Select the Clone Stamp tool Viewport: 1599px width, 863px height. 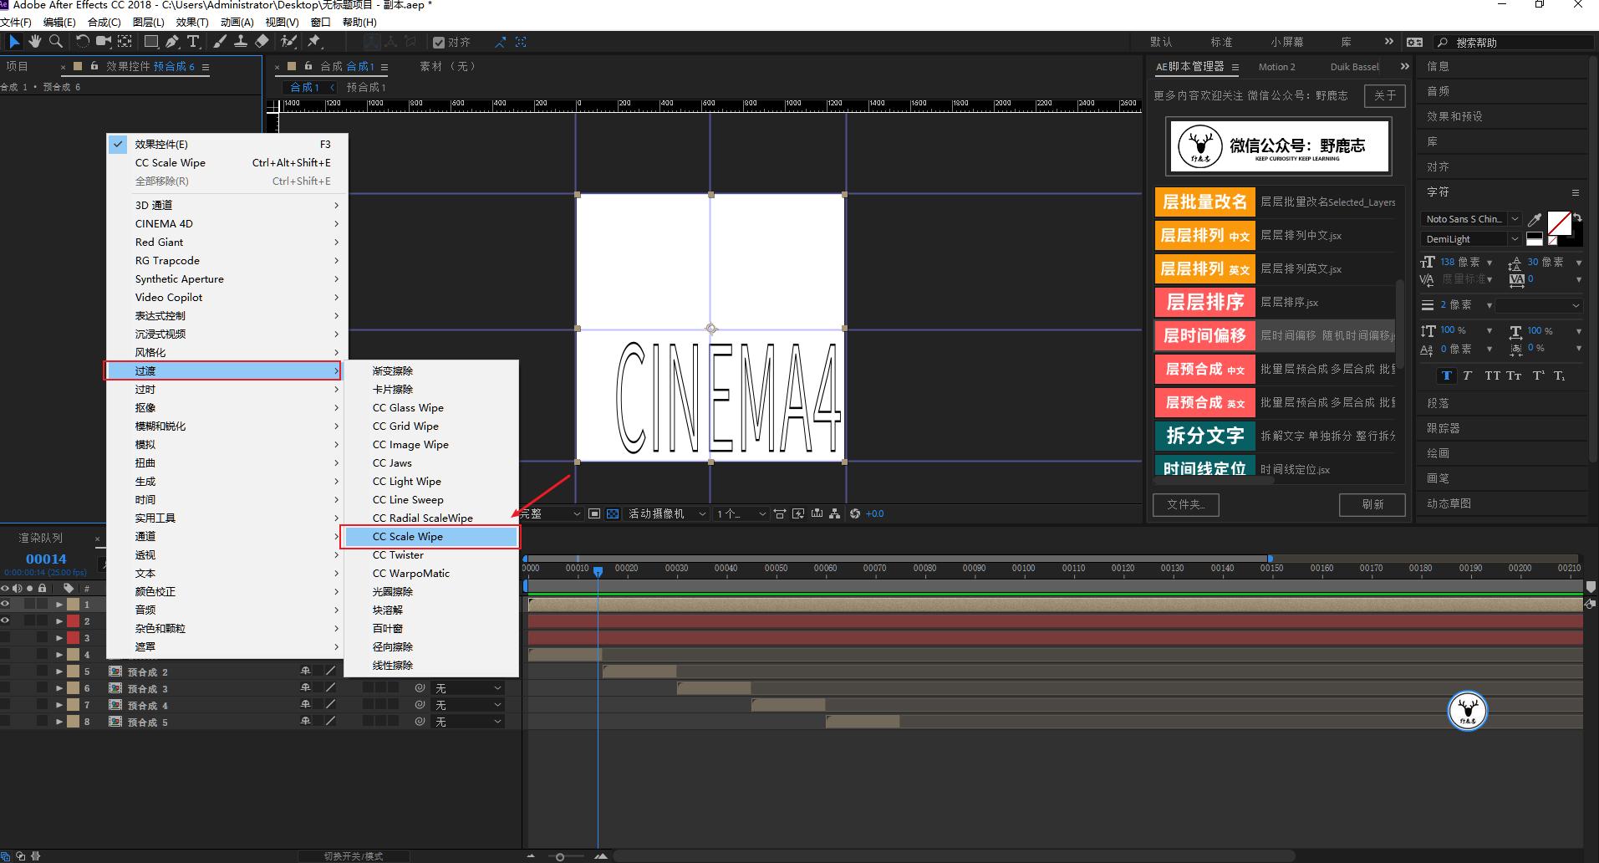241,41
